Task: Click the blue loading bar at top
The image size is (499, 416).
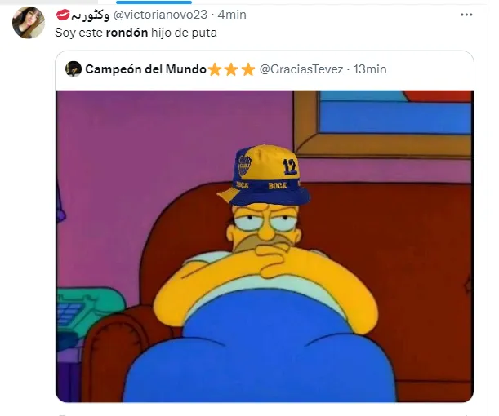Action: coord(154,2)
